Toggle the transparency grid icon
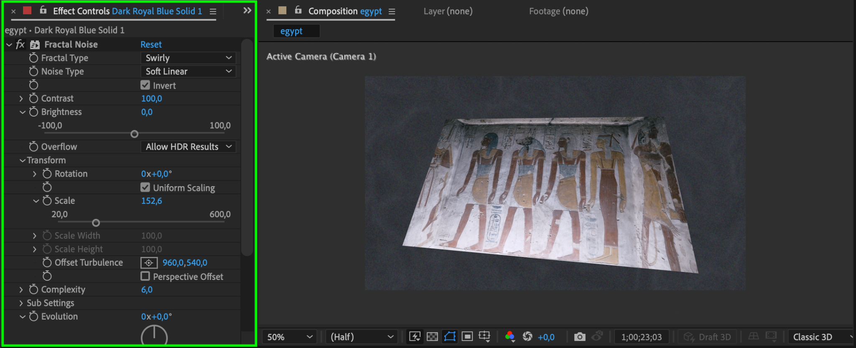 click(x=432, y=337)
